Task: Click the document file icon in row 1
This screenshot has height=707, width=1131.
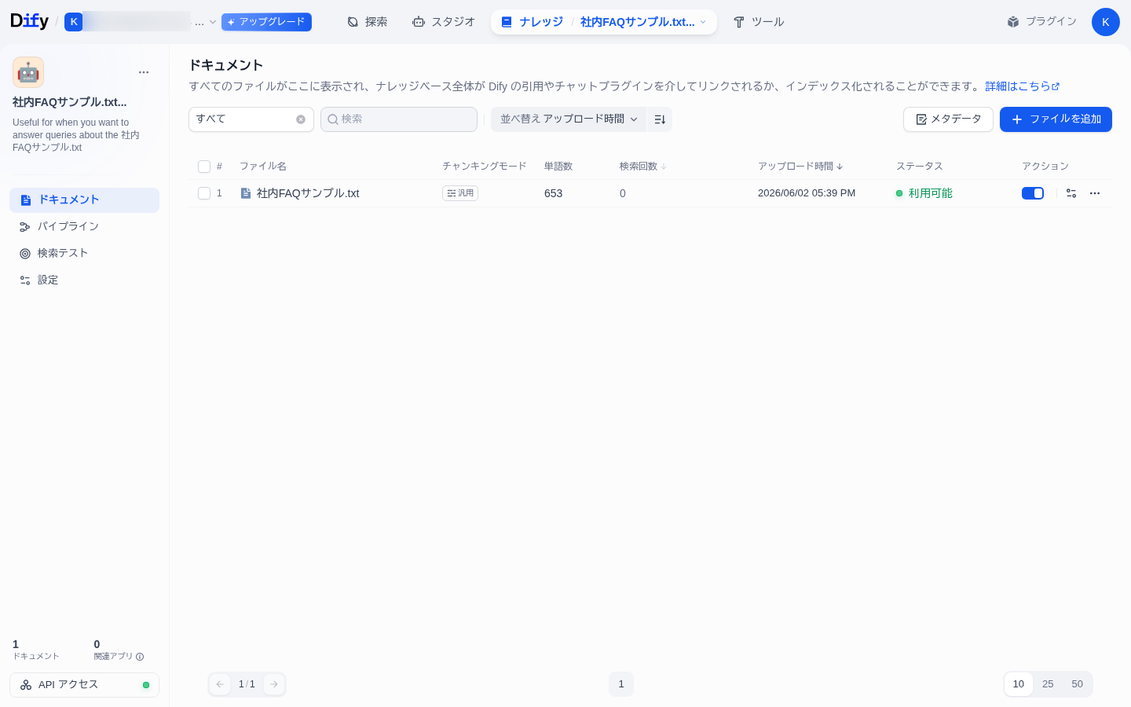Action: (x=246, y=193)
